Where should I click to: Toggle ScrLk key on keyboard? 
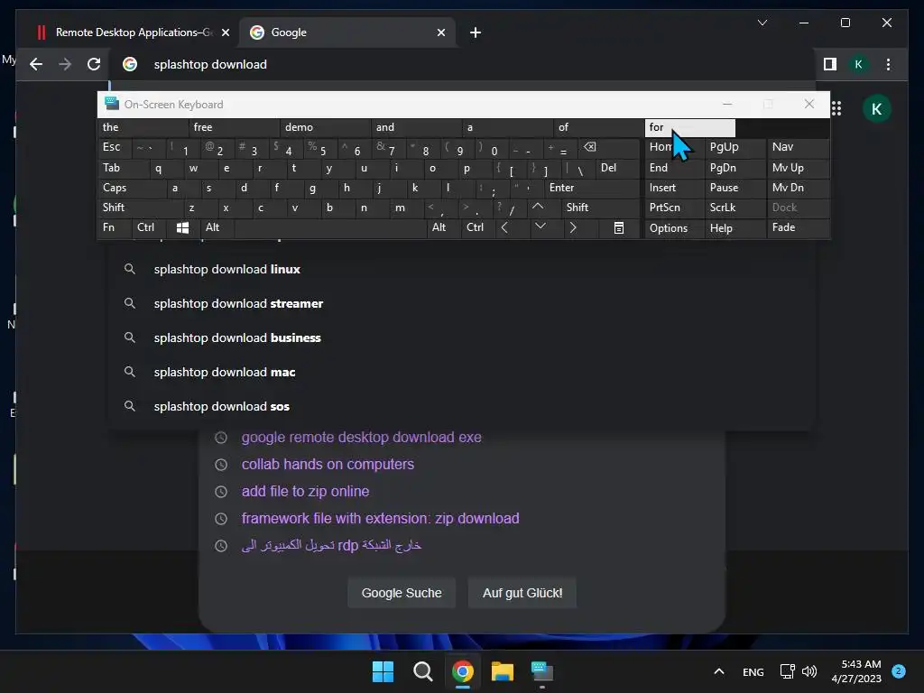point(735,208)
